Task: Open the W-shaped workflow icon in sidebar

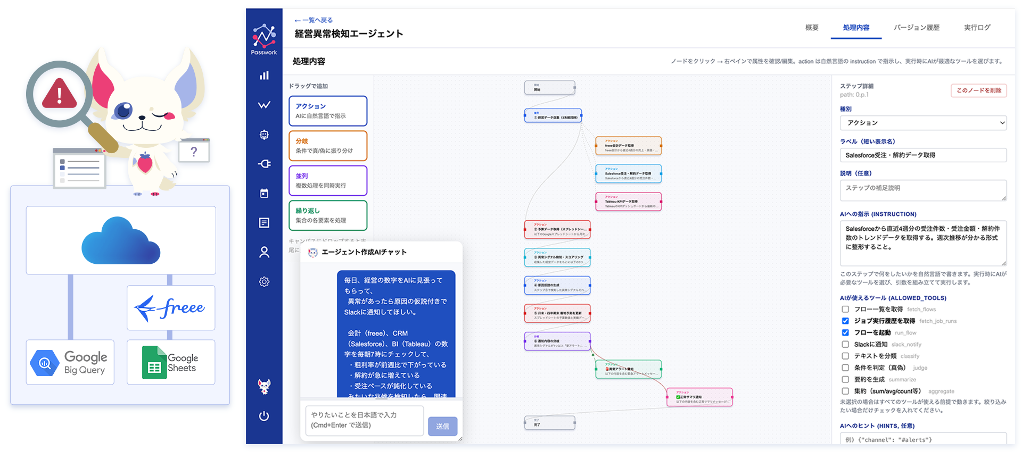Action: (264, 105)
